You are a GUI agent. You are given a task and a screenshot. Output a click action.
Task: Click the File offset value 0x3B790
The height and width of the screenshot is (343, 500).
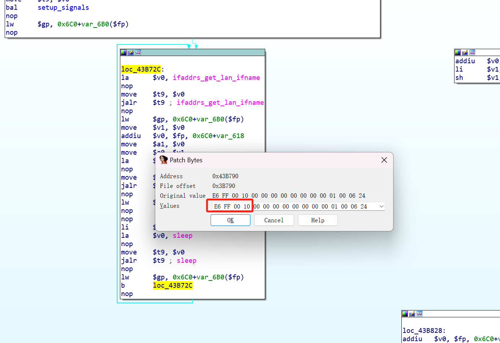[224, 186]
